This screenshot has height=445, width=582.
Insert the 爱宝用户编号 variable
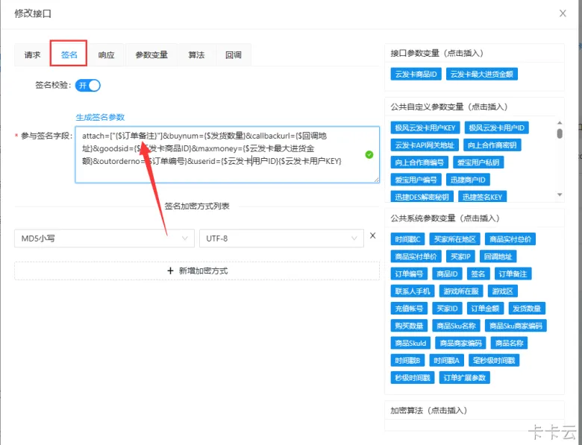[x=416, y=180]
